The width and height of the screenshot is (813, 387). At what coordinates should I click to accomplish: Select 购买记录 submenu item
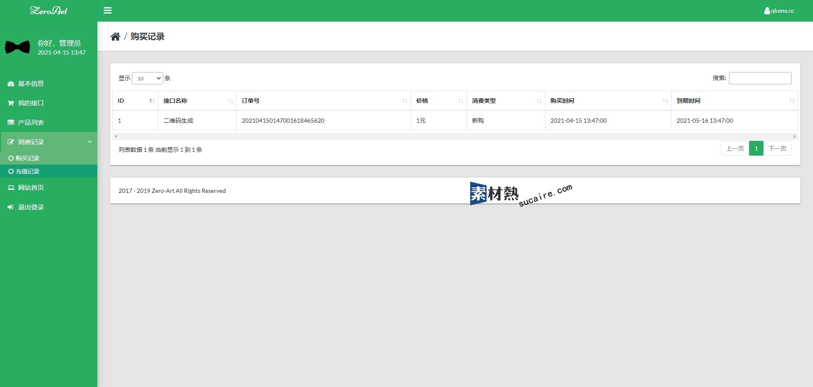tap(49, 158)
